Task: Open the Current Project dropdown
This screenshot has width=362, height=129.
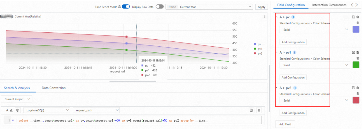Action: click(x=17, y=99)
